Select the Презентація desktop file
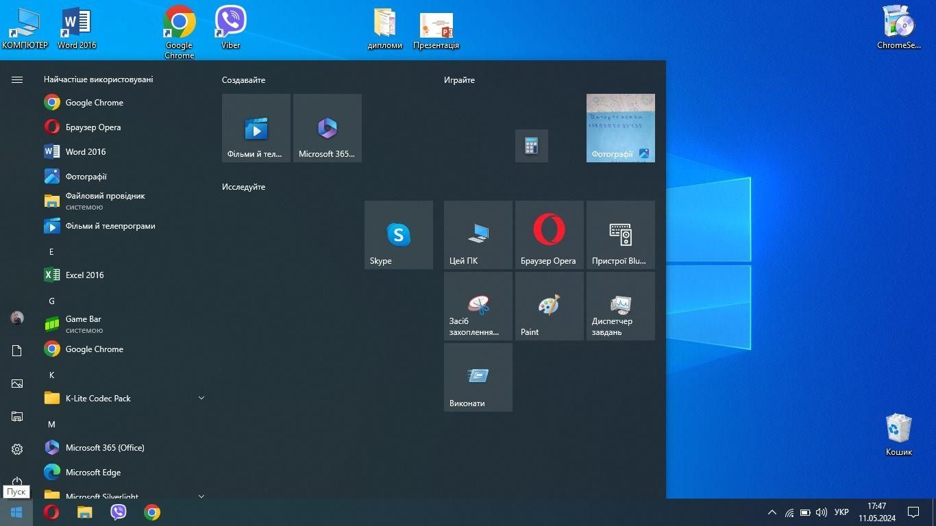The width and height of the screenshot is (936, 526). click(436, 30)
